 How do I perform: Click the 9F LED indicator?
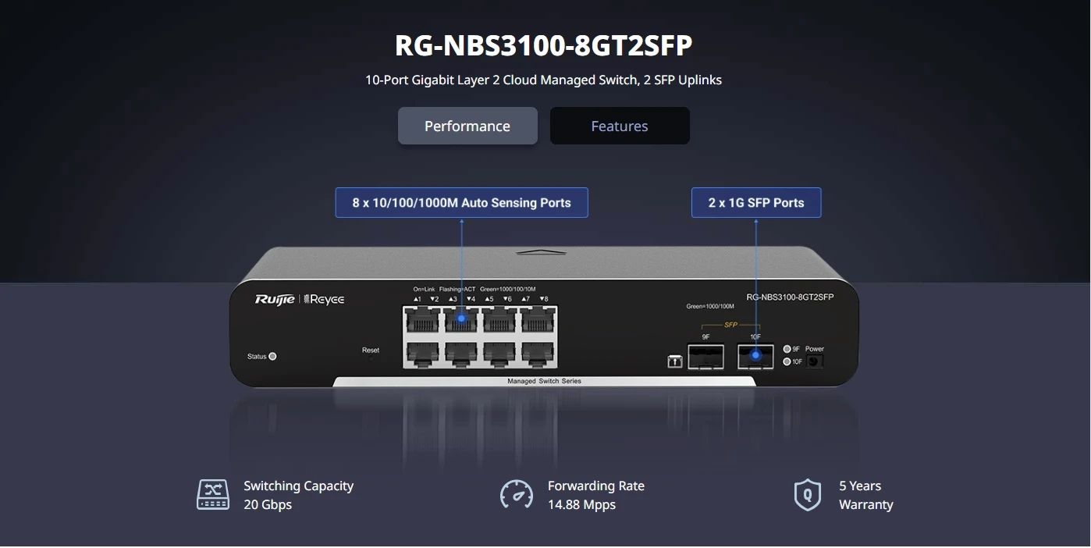pyautogui.click(x=787, y=348)
